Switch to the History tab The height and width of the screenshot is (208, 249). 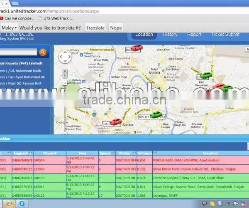click(x=170, y=35)
